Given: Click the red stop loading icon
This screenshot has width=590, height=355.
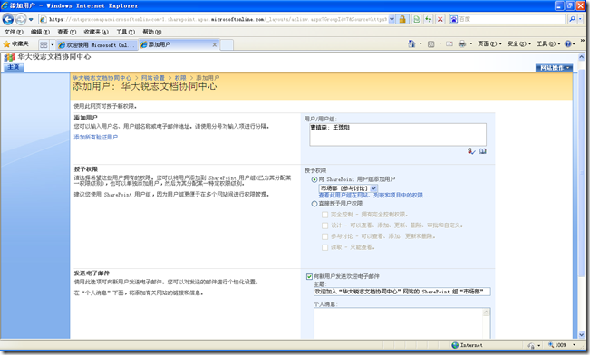Looking at the screenshot, I should pyautogui.click(x=440, y=19).
